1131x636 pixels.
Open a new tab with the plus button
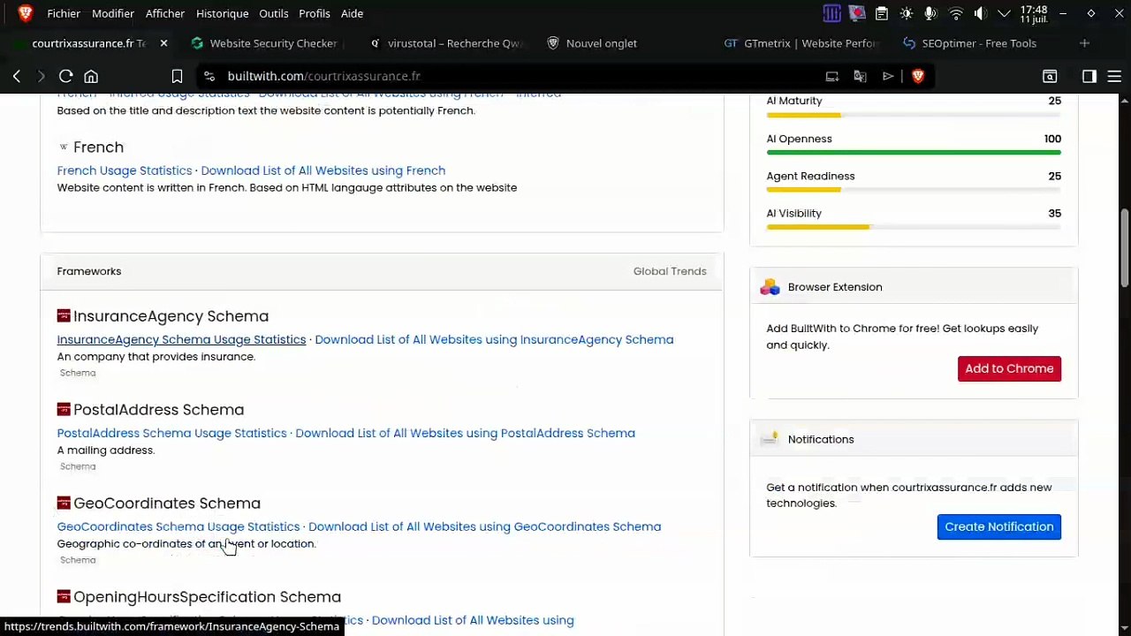click(x=1084, y=43)
